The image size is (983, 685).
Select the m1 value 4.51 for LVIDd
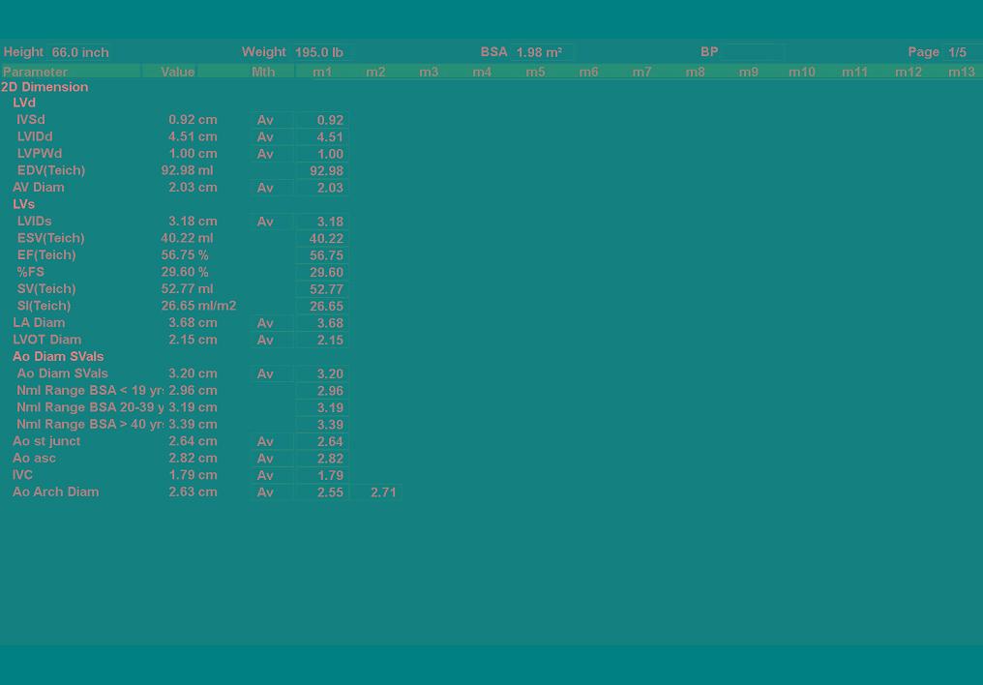click(323, 137)
